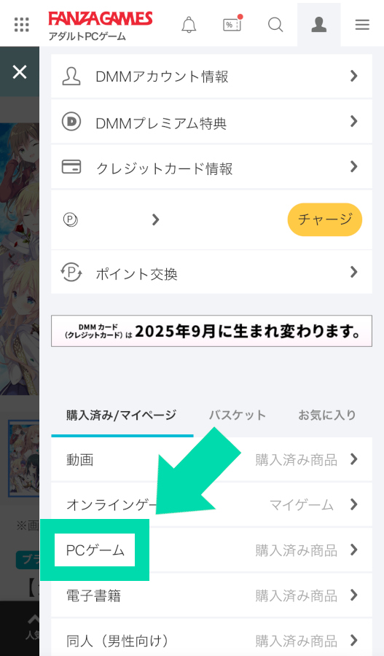This screenshot has width=384, height=656.
Task: Open notifications bell icon
Action: [189, 25]
